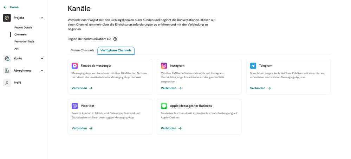
Task: Click the Abrechnung billing icon
Action: 7,71
